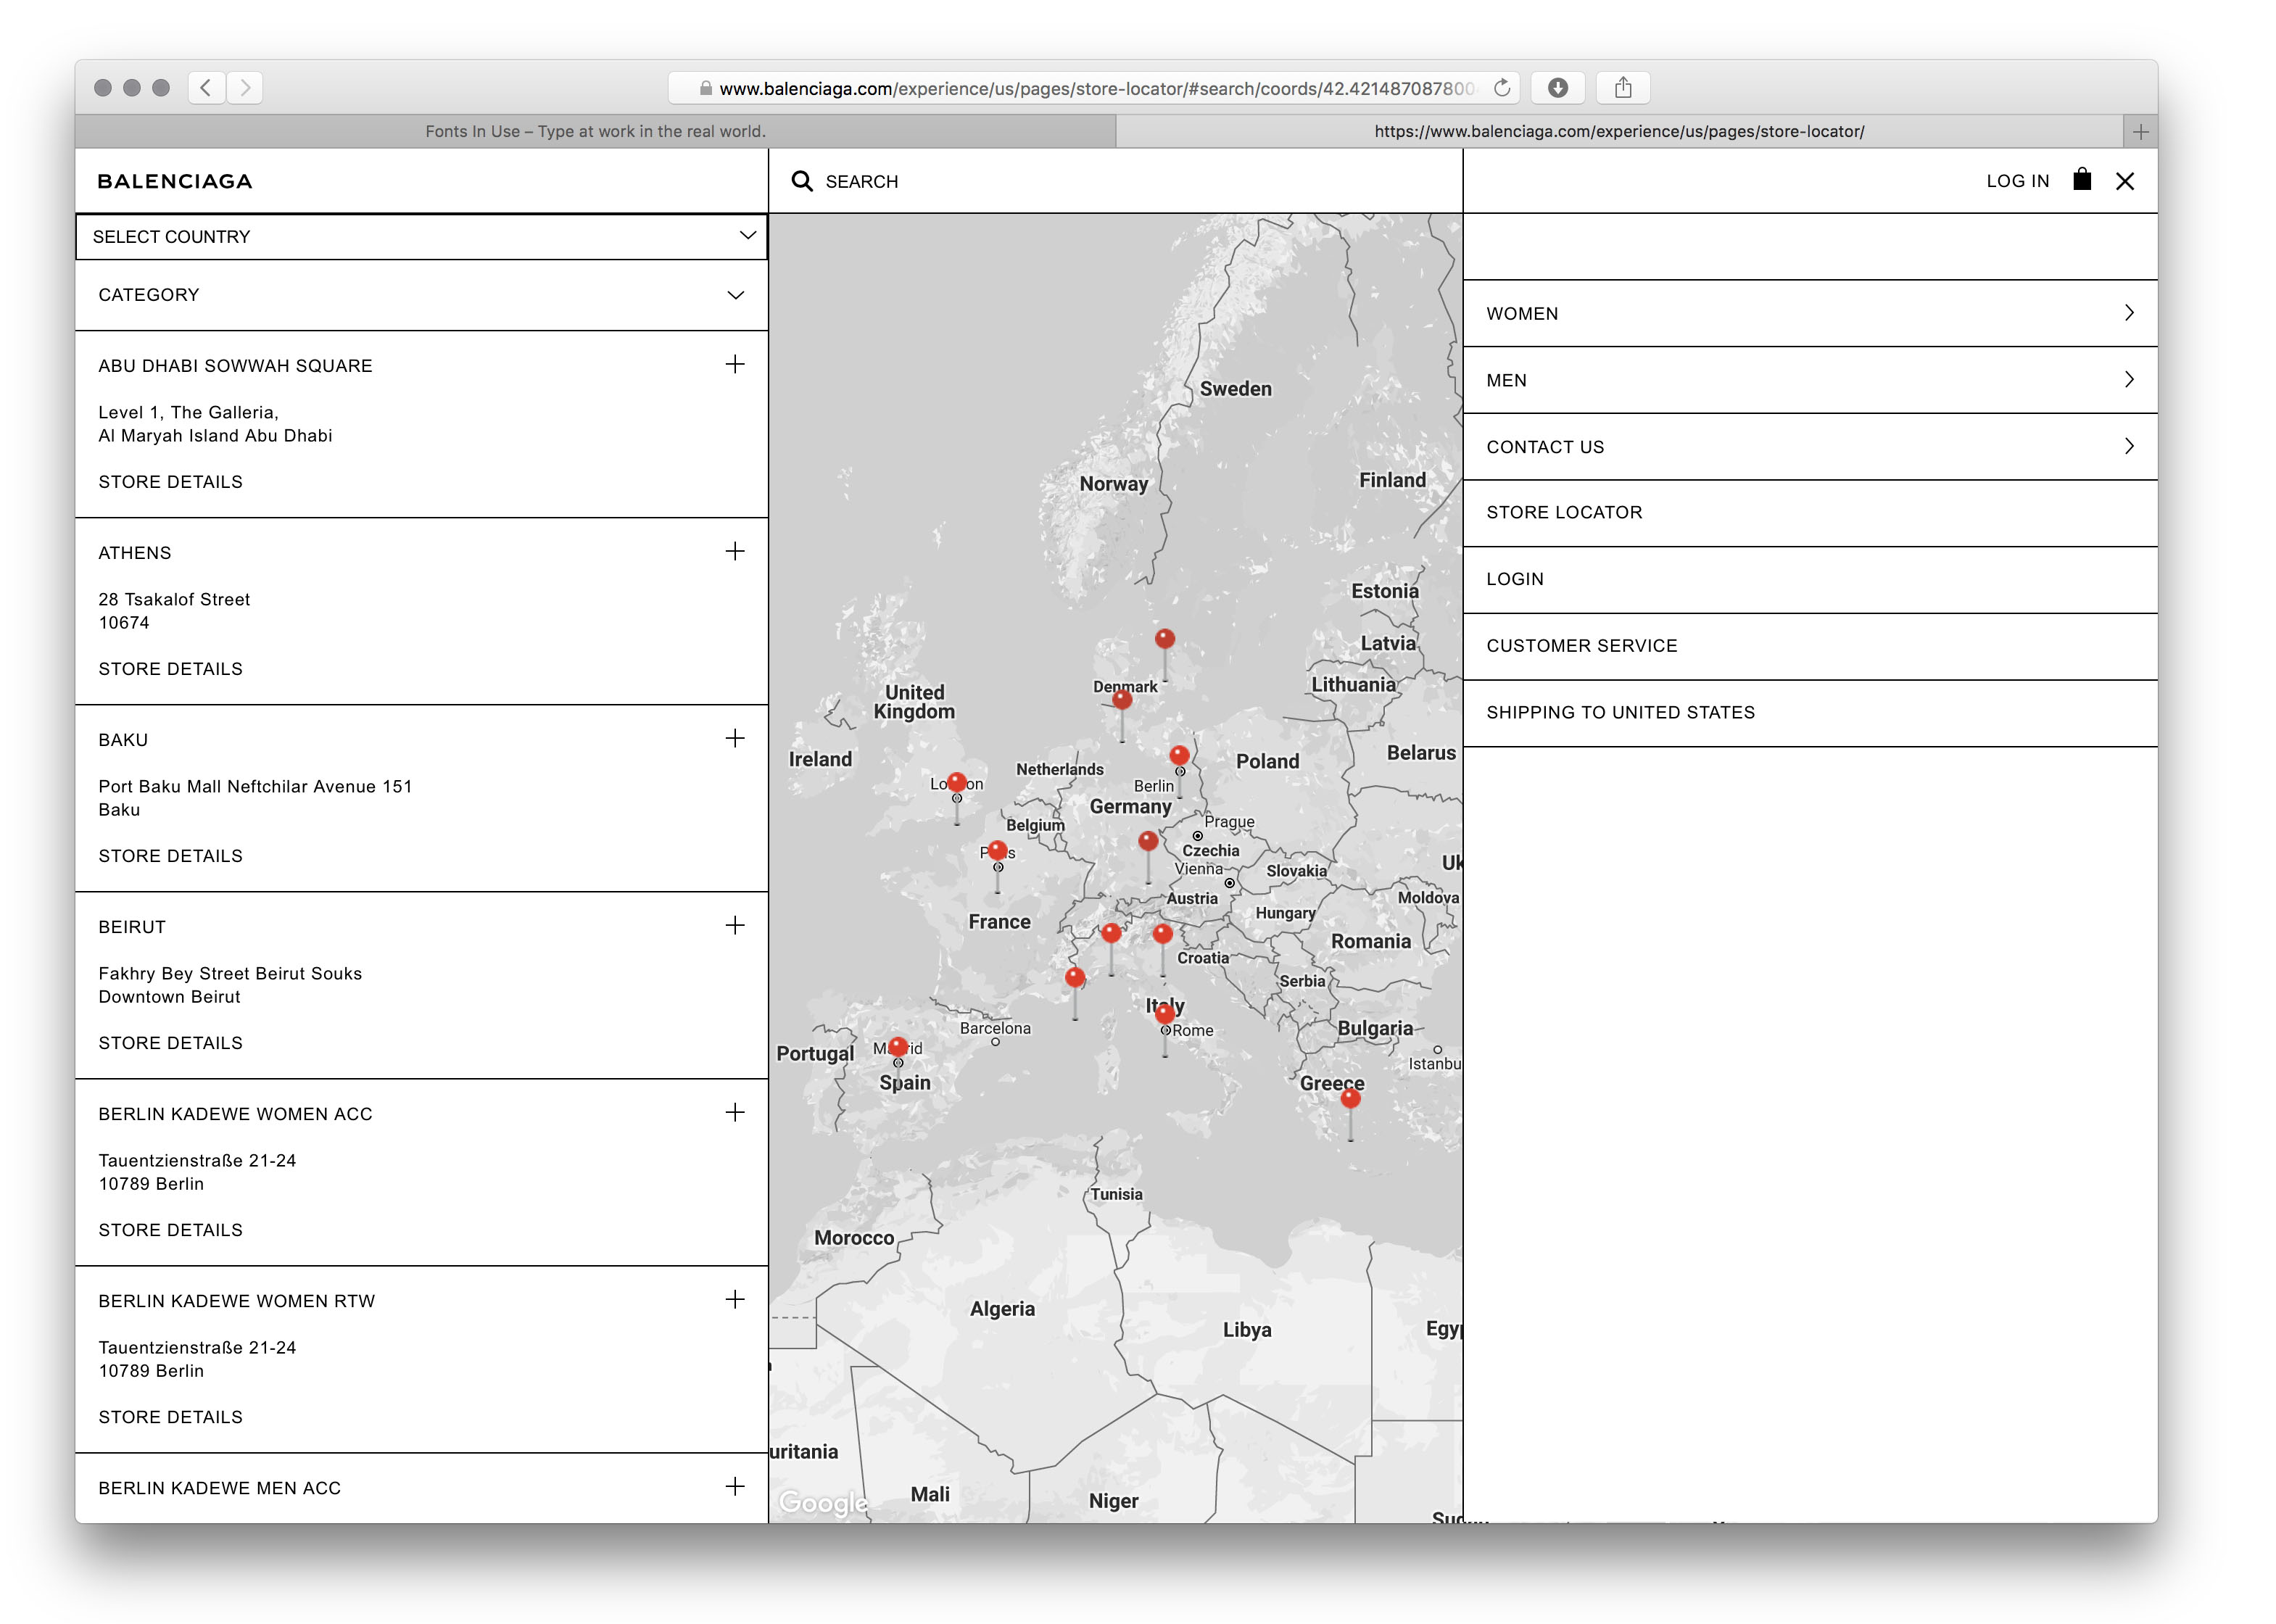Expand Baku store with plus icon

735,738
